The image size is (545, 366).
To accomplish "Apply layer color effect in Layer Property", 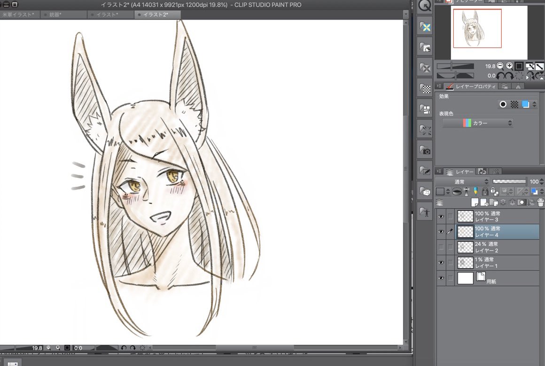I will (526, 104).
